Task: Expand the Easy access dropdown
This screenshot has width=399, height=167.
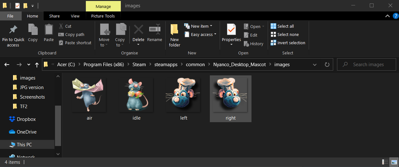Action: click(x=215, y=34)
